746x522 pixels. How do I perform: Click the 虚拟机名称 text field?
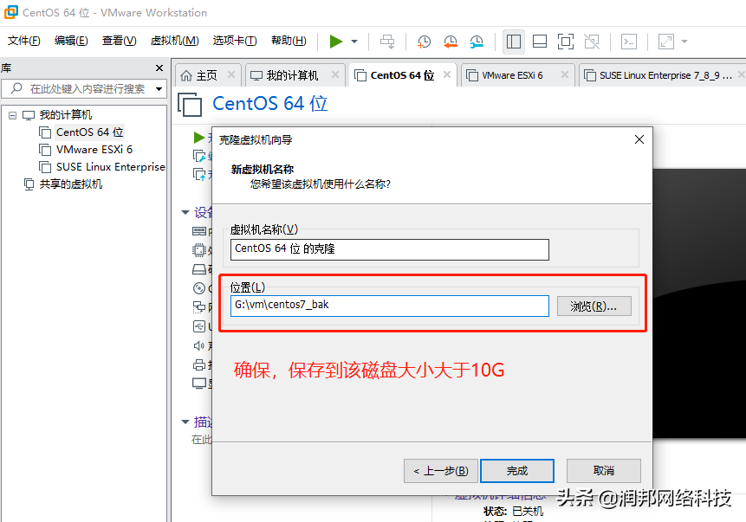click(389, 249)
